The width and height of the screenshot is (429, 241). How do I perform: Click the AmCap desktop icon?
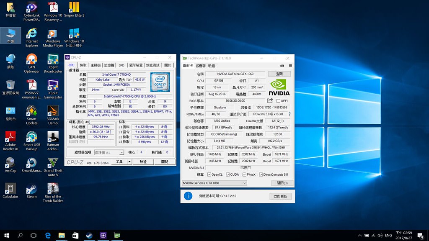click(x=10, y=165)
